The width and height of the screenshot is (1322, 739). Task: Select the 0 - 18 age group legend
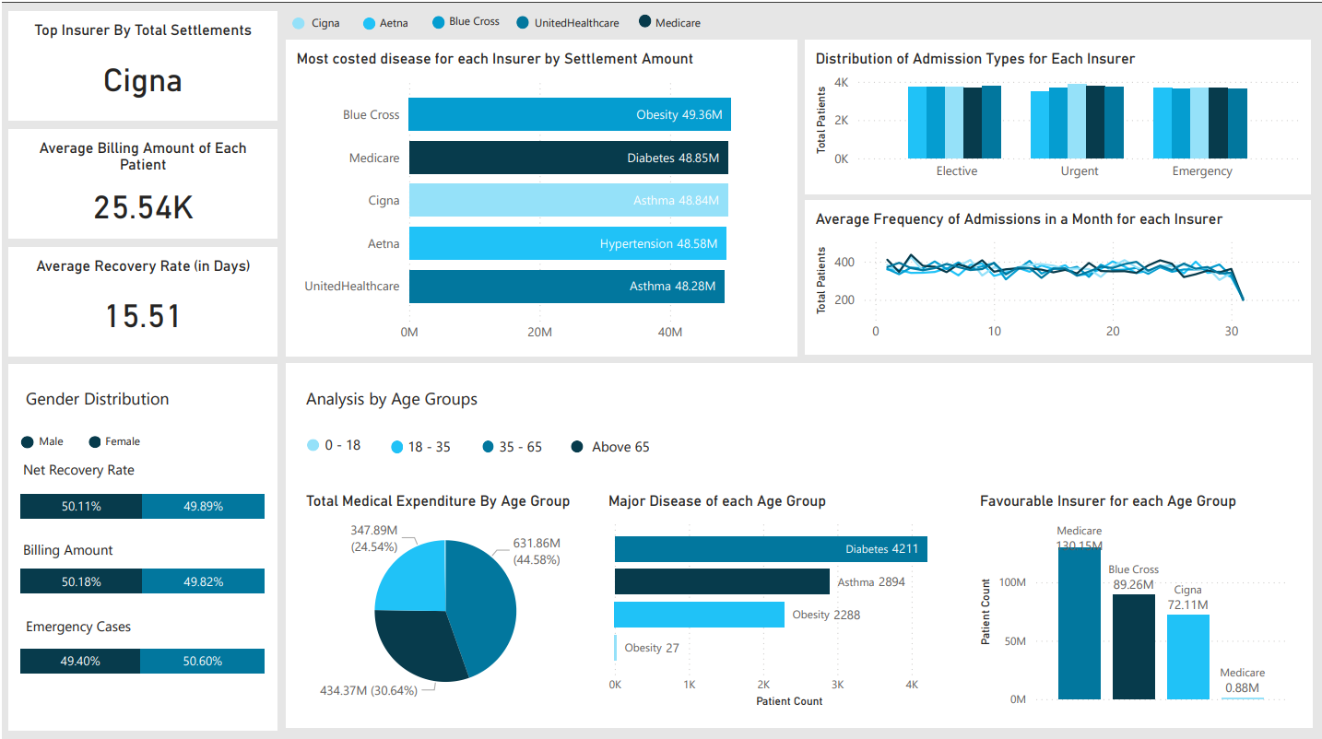(313, 446)
